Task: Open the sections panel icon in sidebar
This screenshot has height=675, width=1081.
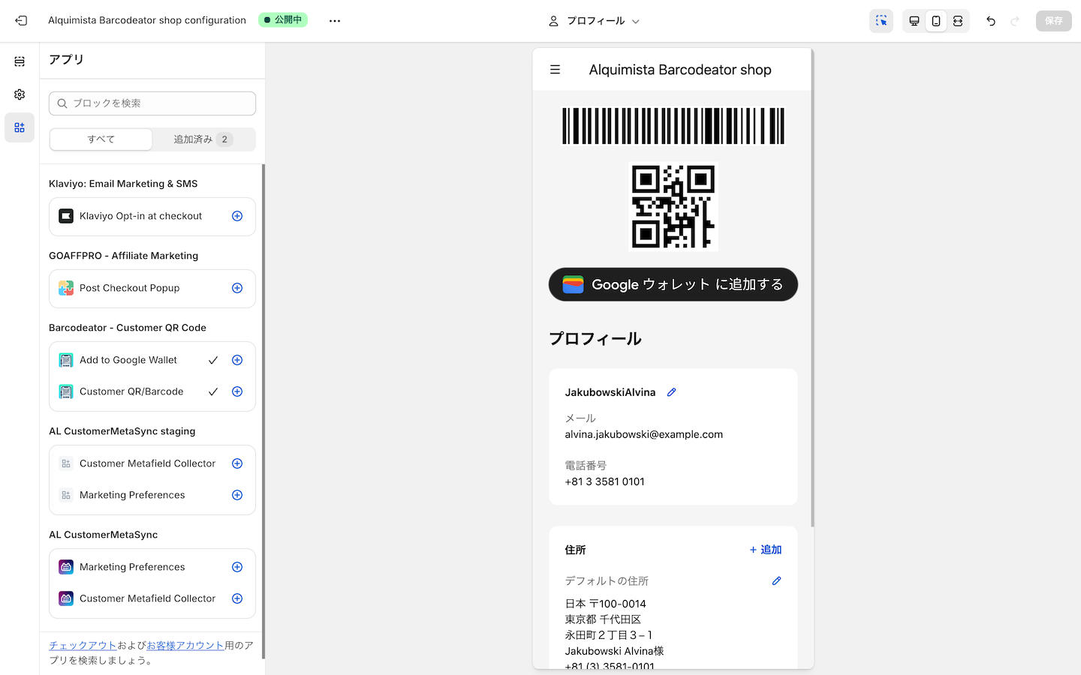Action: (20, 61)
